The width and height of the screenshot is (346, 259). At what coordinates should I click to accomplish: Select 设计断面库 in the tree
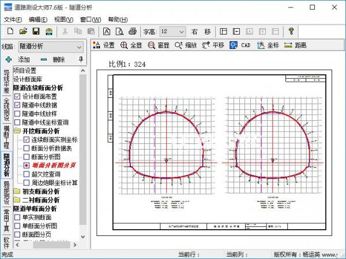pyautogui.click(x=28, y=79)
